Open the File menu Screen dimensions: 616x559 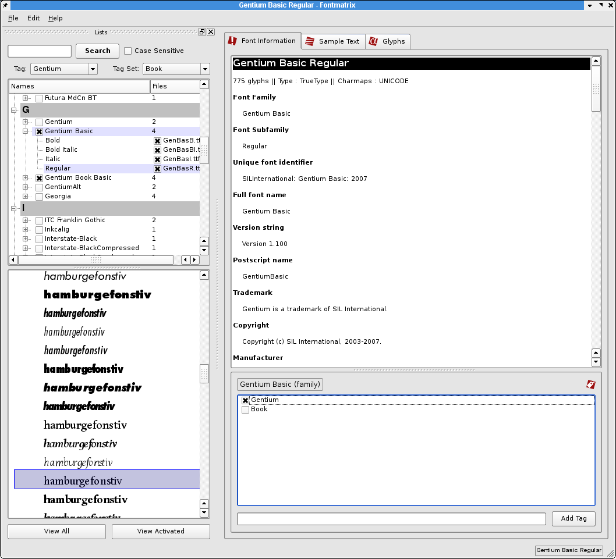13,18
